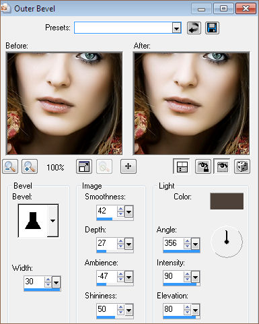Click the proof eye button

222,166
